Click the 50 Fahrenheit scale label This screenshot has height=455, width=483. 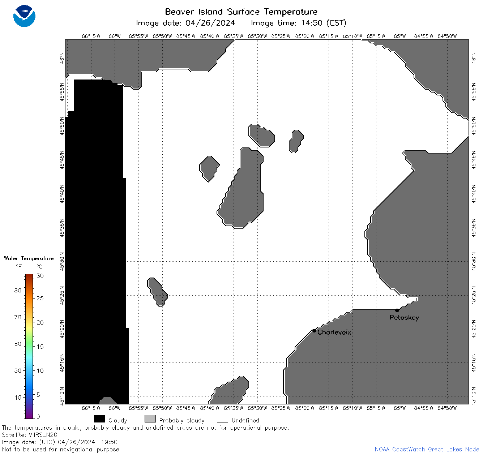coord(18,370)
